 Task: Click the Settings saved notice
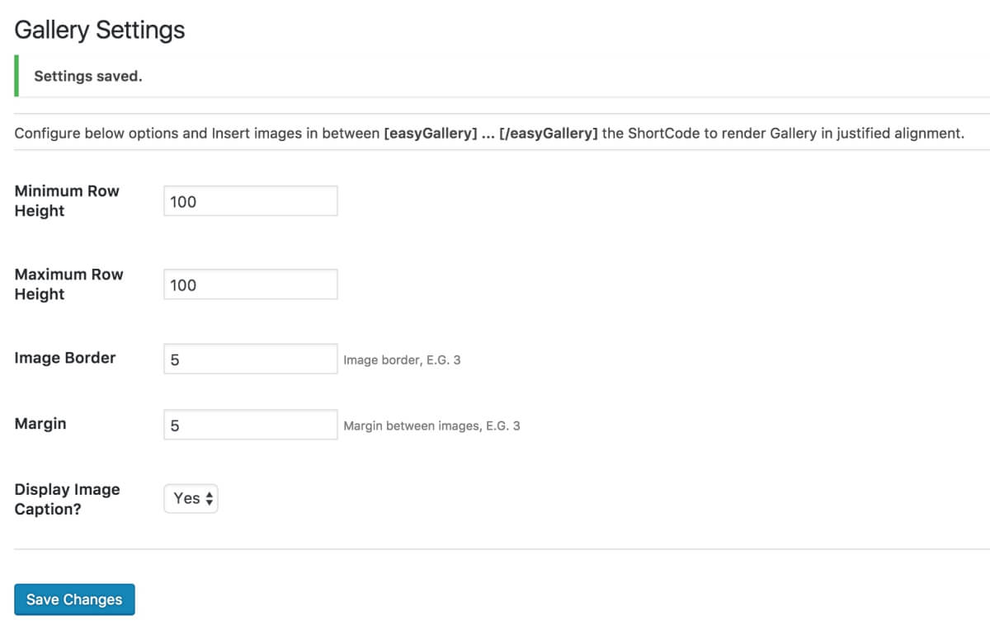[x=88, y=76]
